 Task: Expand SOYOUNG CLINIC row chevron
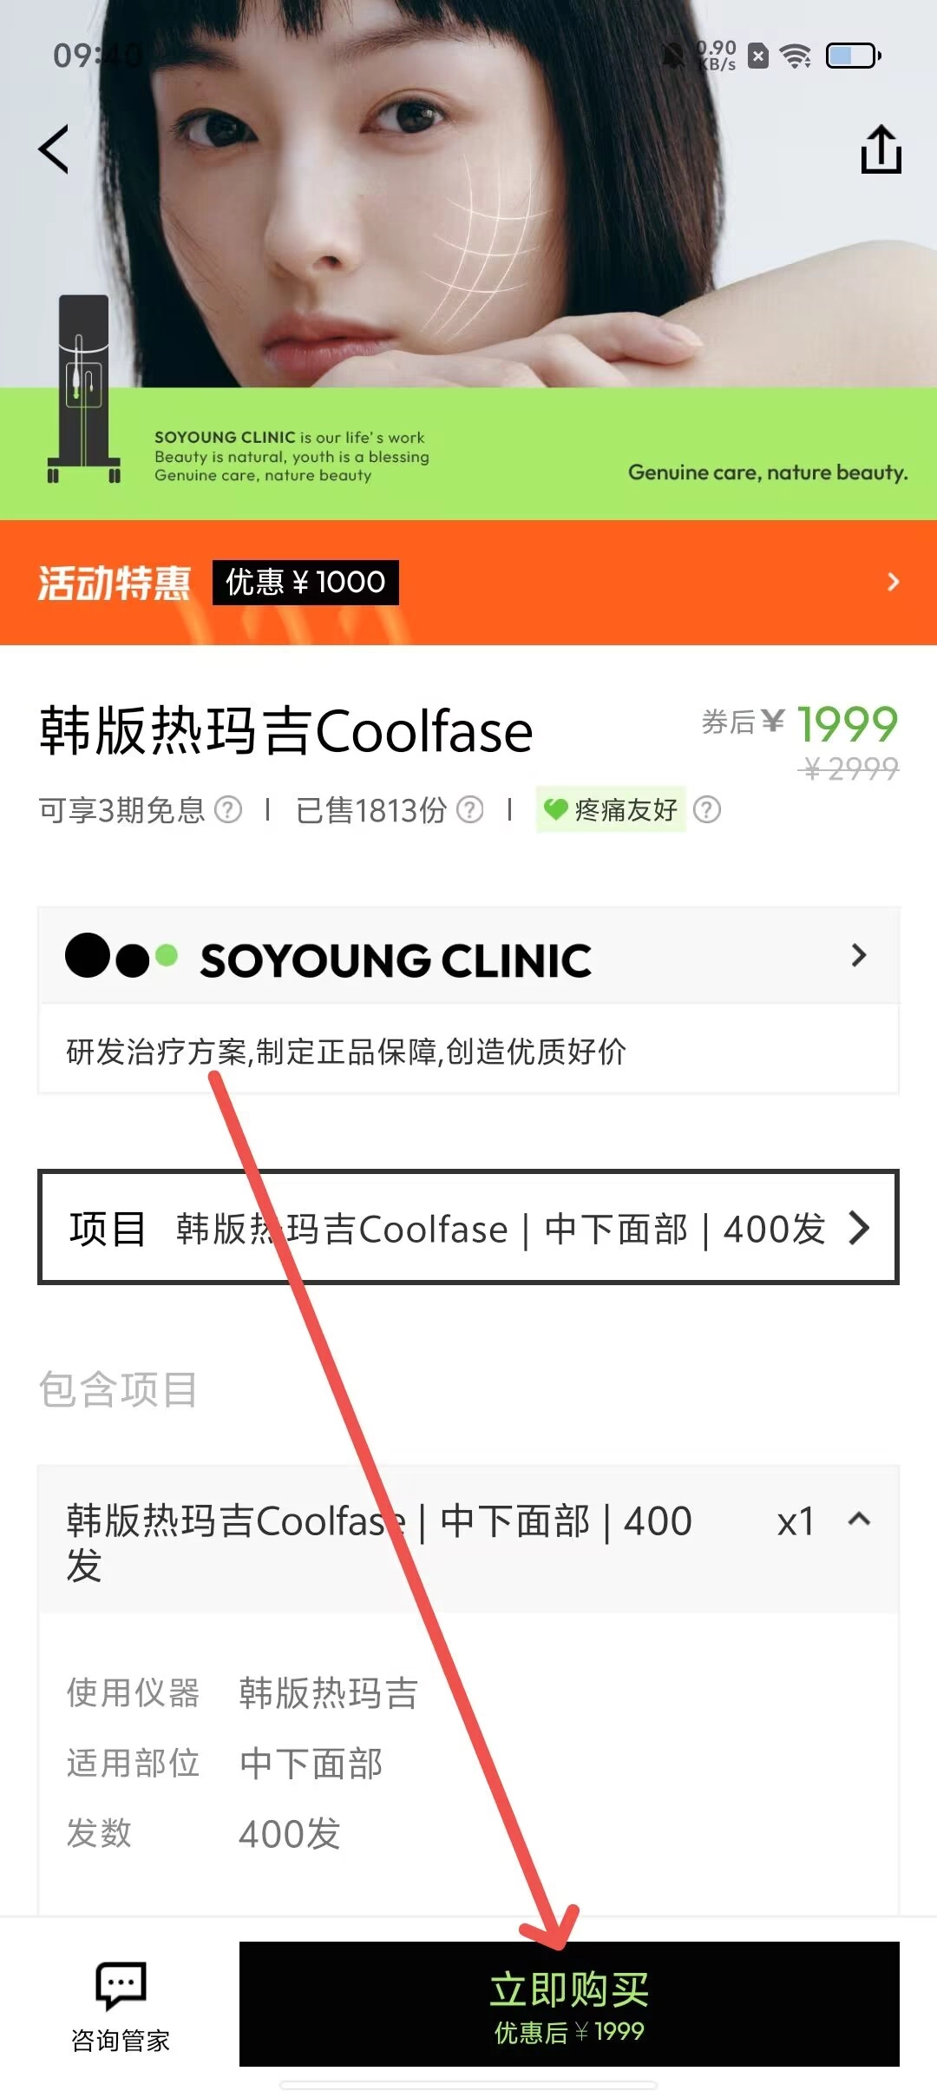click(x=859, y=955)
